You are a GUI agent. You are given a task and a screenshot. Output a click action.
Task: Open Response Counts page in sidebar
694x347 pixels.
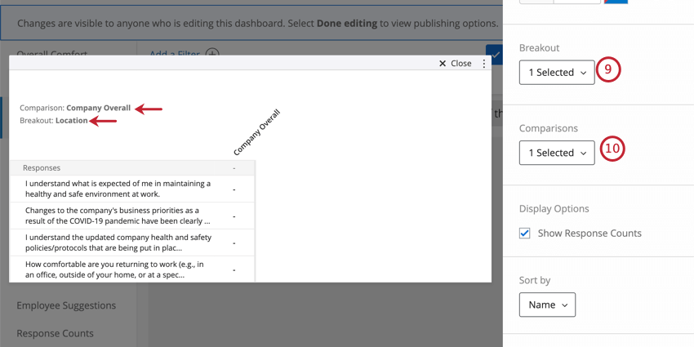coord(56,333)
